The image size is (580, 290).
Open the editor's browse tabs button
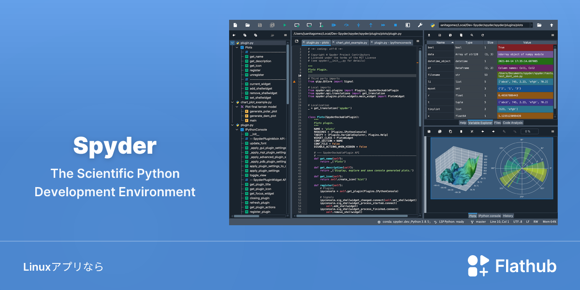[x=296, y=42]
